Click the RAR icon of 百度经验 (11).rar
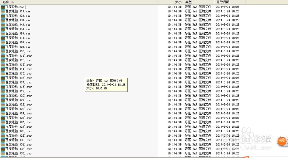Viewport: 288px width, 158px height. pyautogui.click(x=3, y=56)
